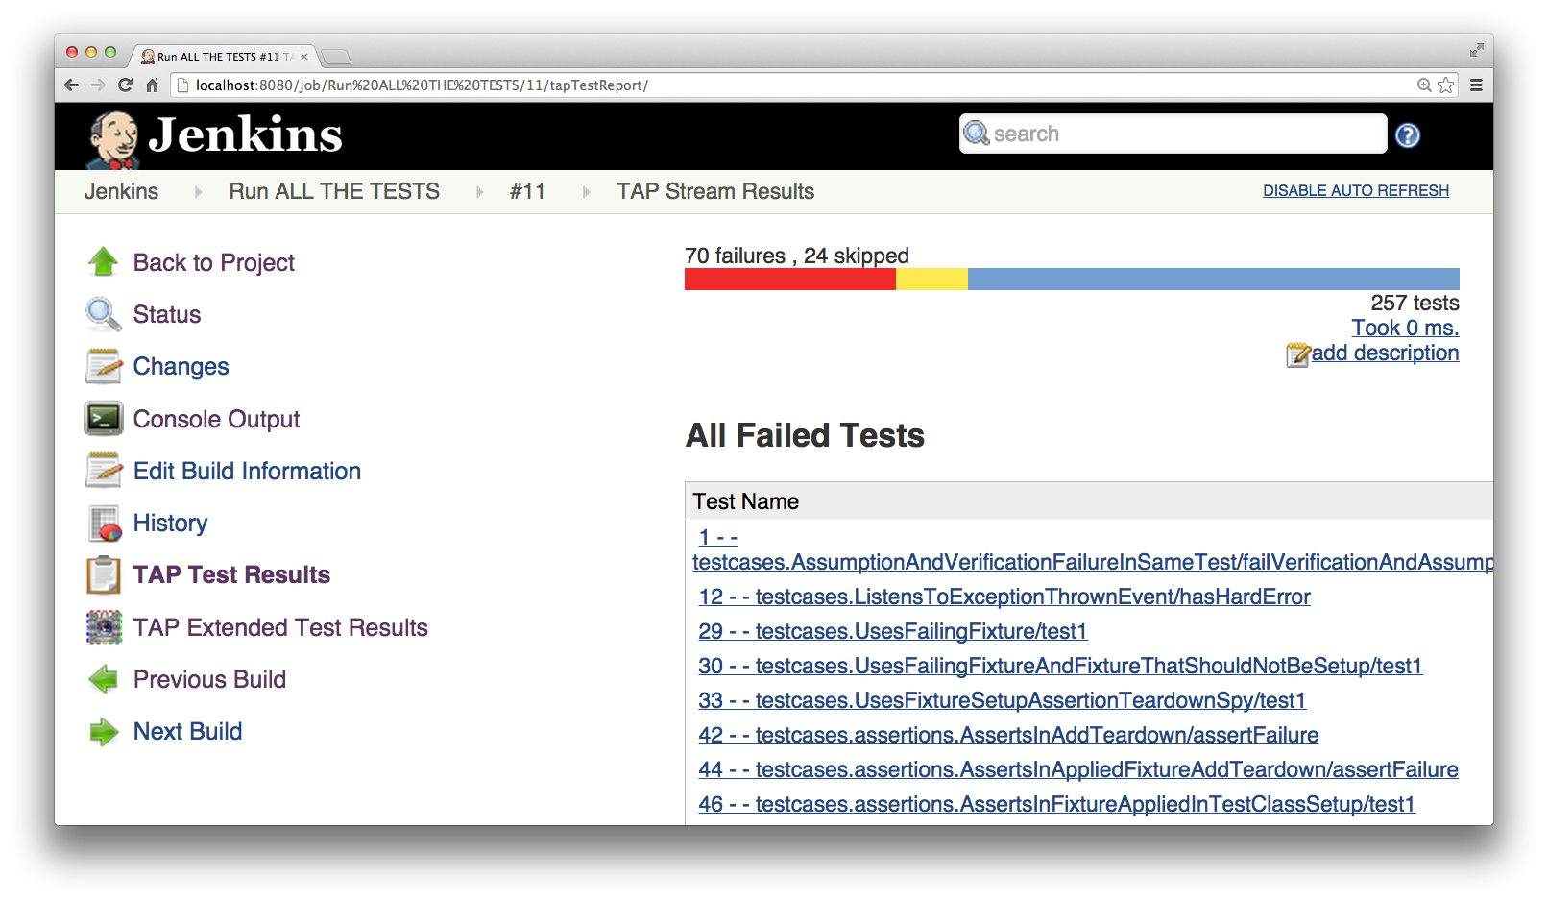Click the Next Build right arrow icon
Screen dimensions: 1548x901
point(103,732)
